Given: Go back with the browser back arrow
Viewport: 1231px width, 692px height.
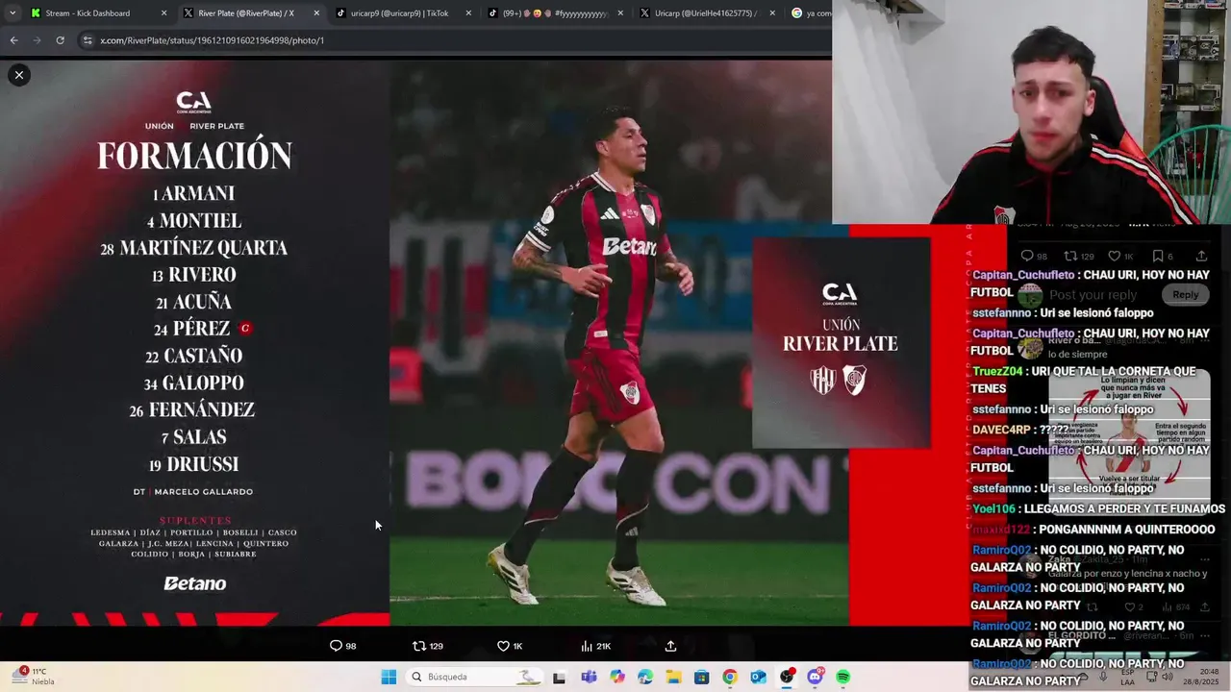Looking at the screenshot, I should (x=13, y=40).
